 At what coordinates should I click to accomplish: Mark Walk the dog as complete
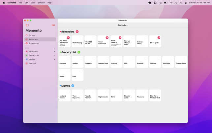coord(81,38)
